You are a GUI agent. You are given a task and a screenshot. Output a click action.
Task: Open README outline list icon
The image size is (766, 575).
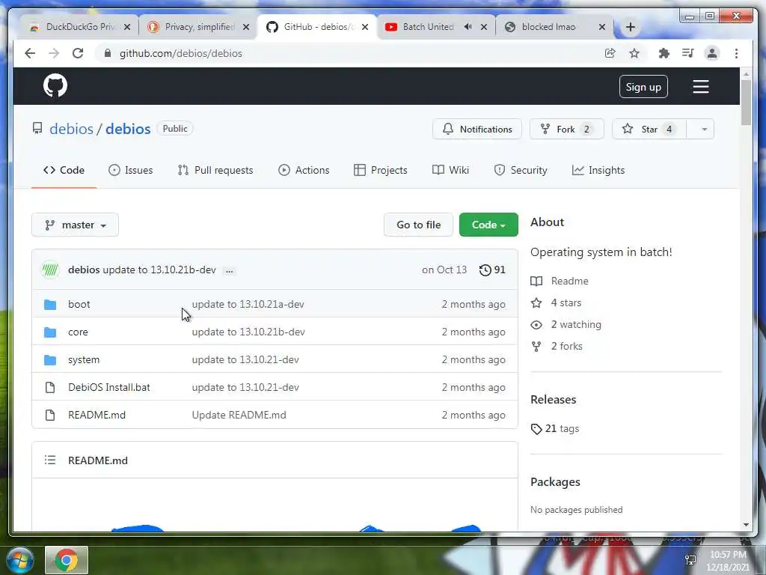pyautogui.click(x=50, y=460)
